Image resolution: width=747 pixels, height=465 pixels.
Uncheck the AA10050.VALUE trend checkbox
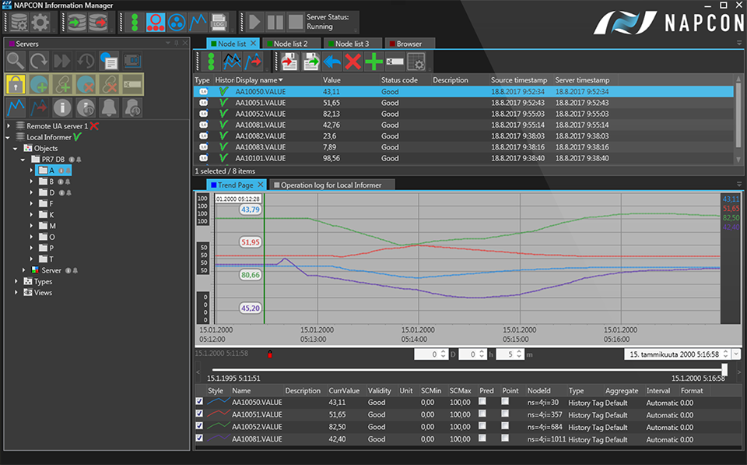click(200, 402)
